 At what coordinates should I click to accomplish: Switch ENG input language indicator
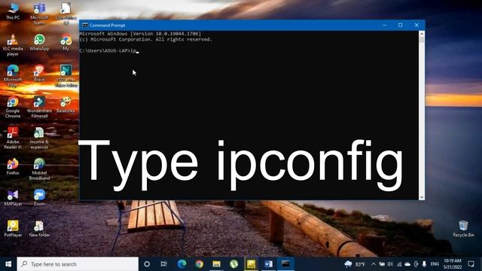435,264
